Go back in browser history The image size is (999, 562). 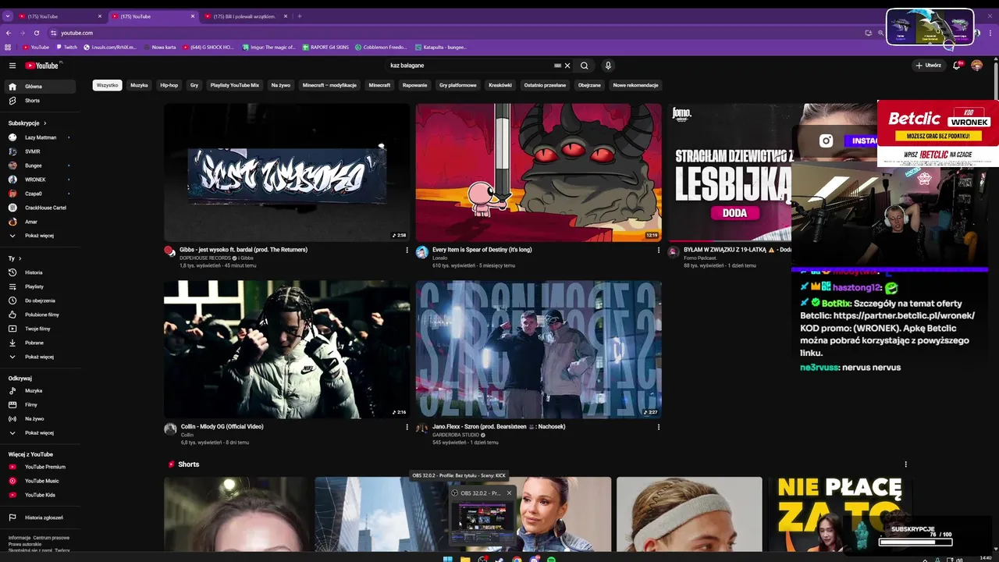[x=9, y=33]
